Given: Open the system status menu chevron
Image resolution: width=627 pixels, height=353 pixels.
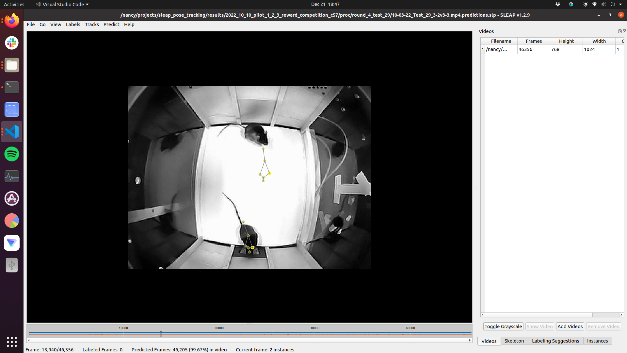Looking at the screenshot, I should tap(620, 4).
